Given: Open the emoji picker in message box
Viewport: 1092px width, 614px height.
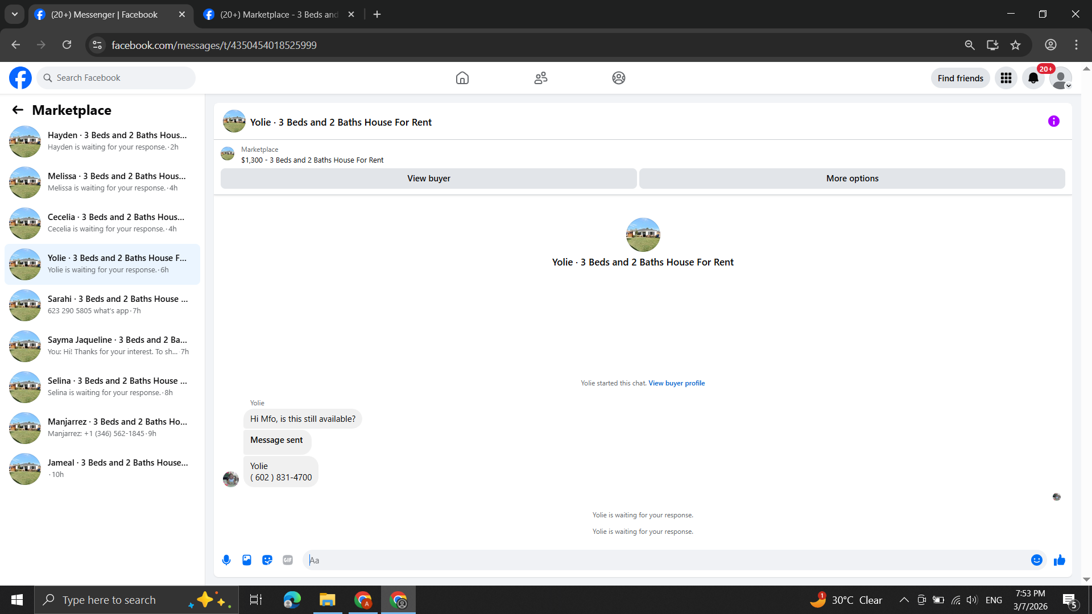Looking at the screenshot, I should 1037,560.
